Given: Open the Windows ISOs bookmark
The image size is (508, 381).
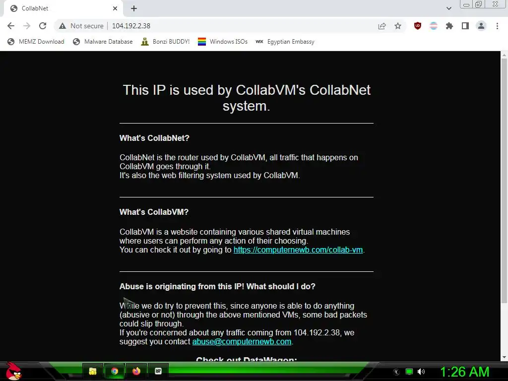Looking at the screenshot, I should click(223, 42).
